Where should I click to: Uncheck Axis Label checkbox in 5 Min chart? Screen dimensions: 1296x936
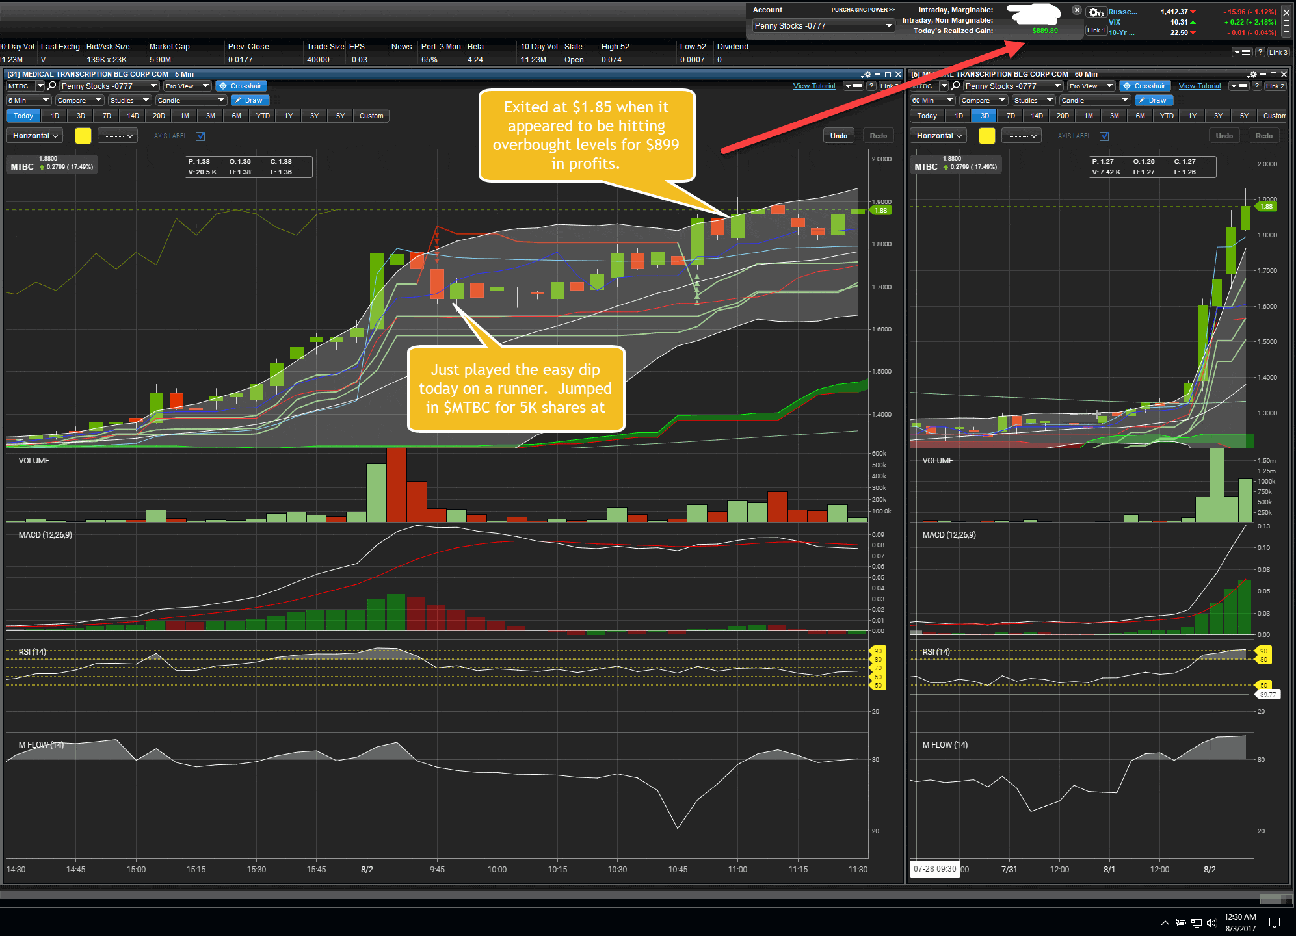[x=200, y=136]
